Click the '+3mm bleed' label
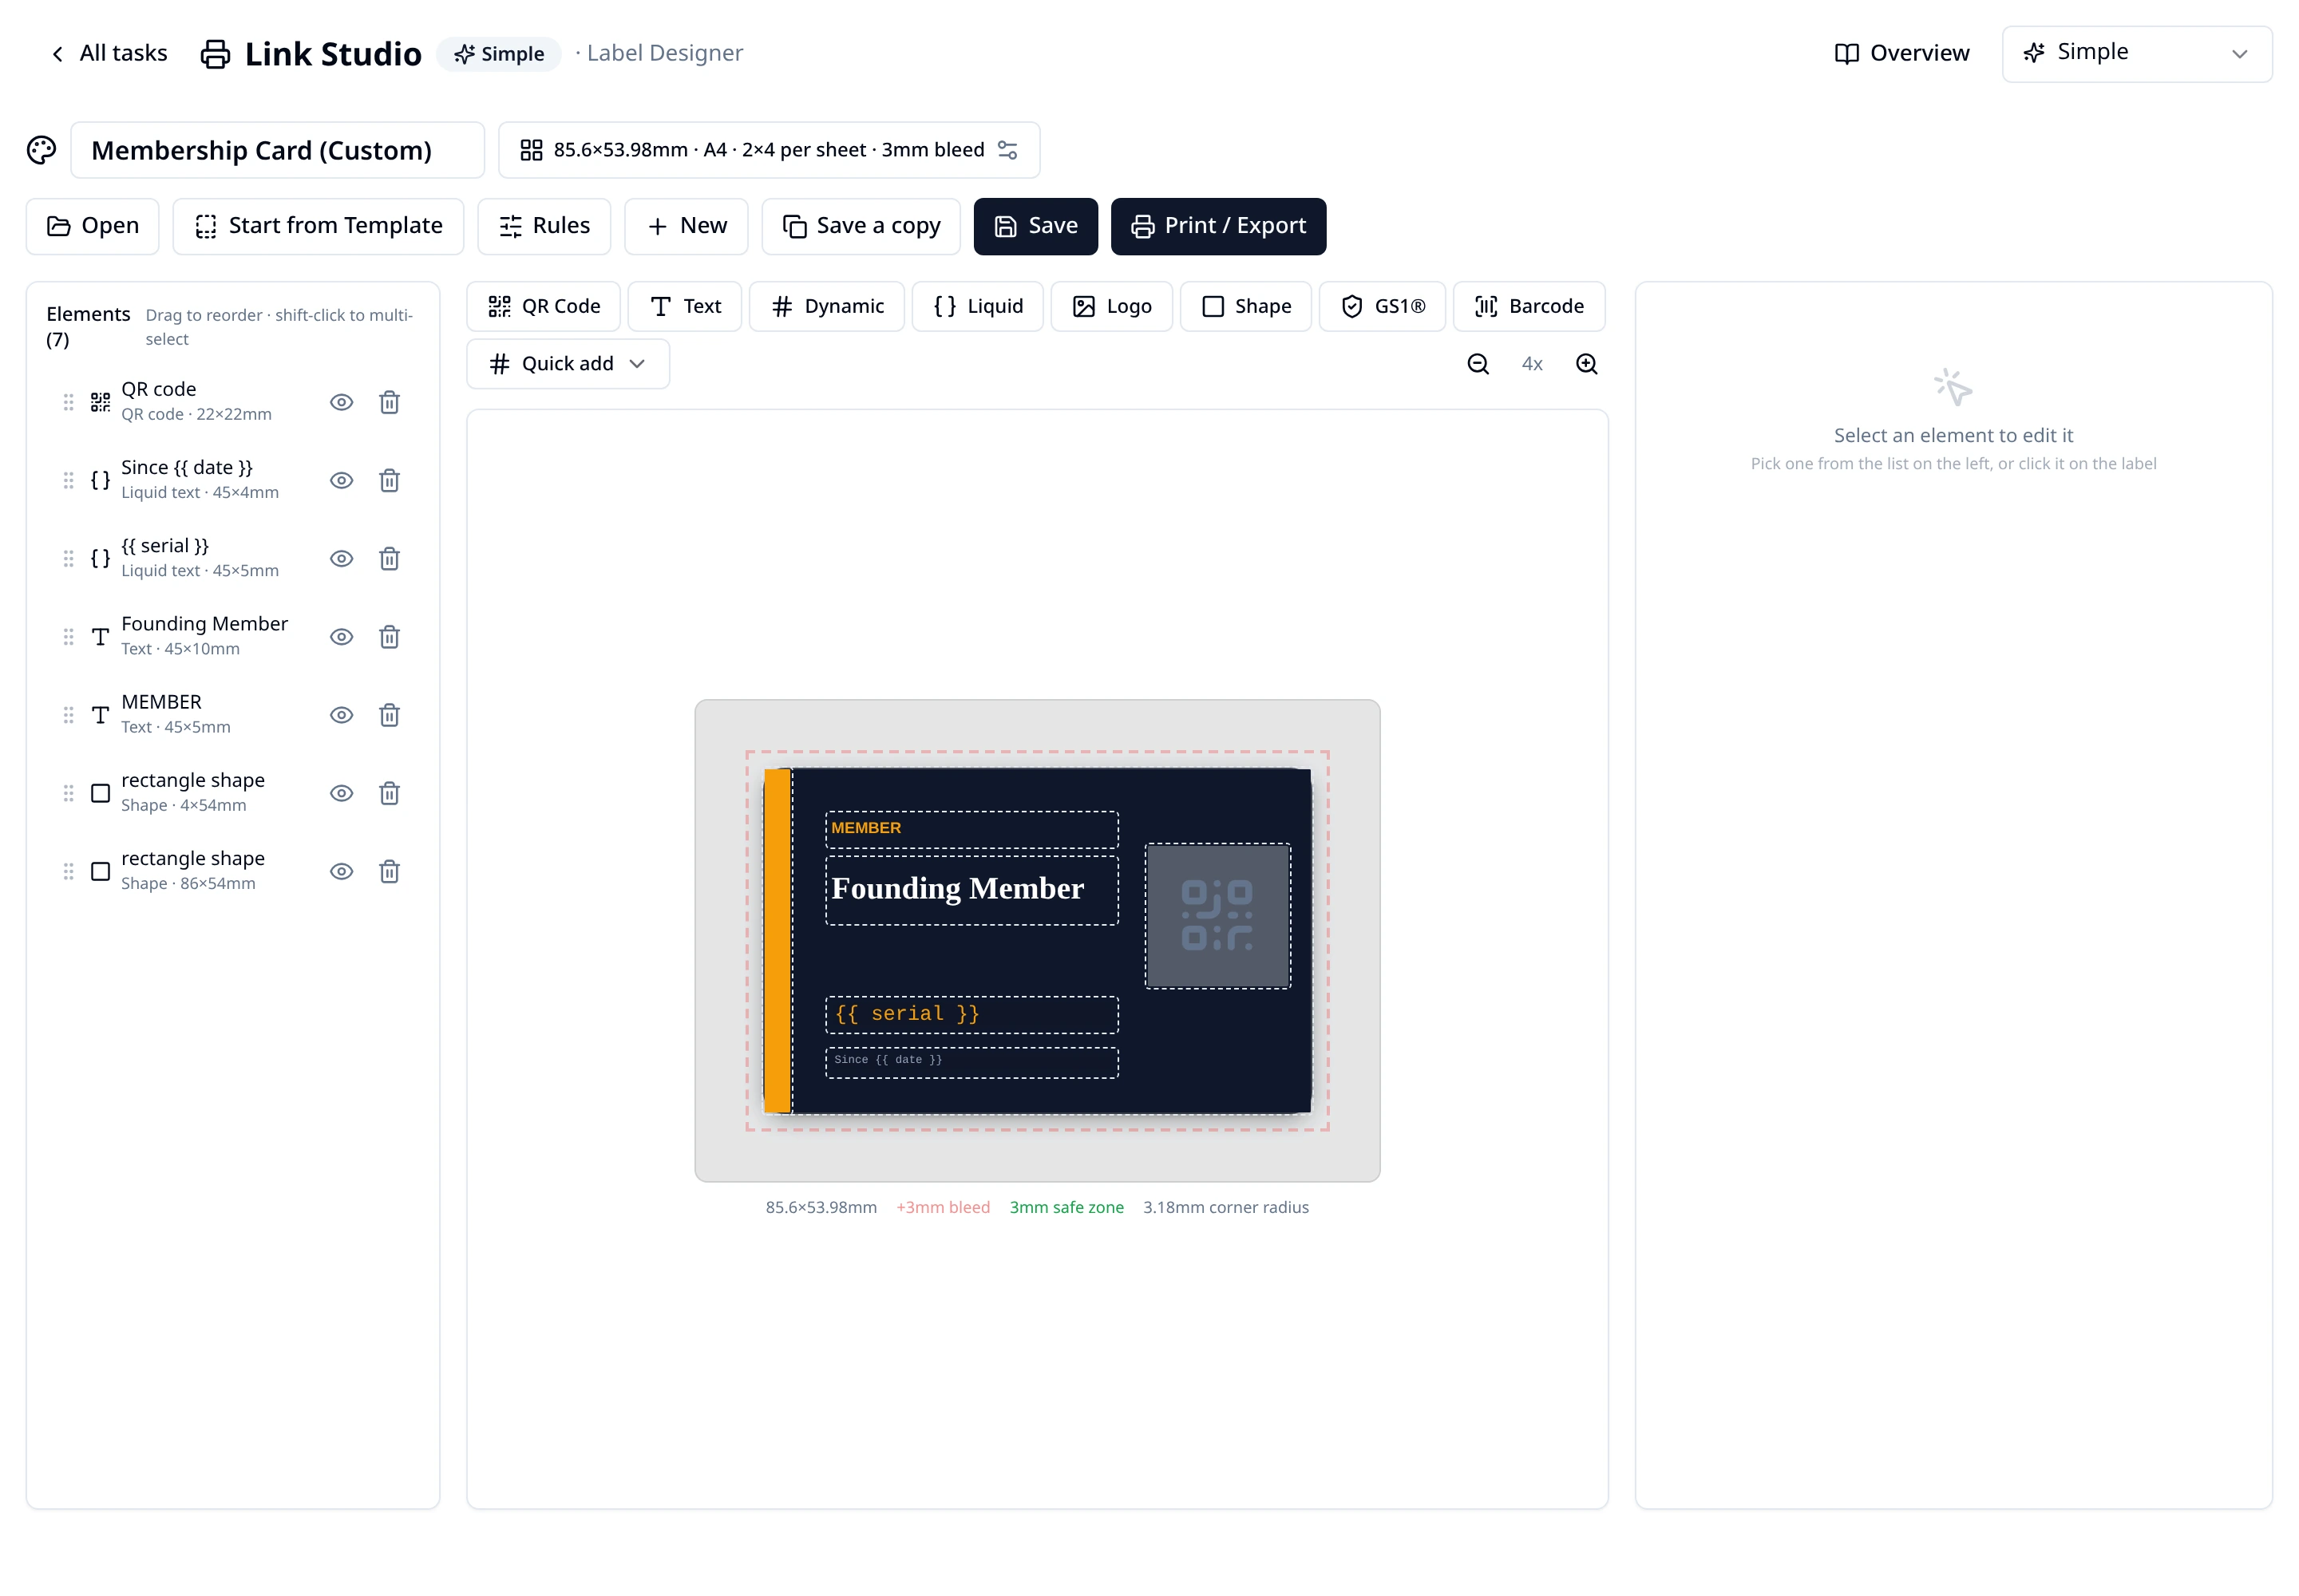The image size is (2299, 1596). [943, 1207]
